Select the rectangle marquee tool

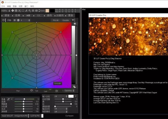[x=23, y=10]
